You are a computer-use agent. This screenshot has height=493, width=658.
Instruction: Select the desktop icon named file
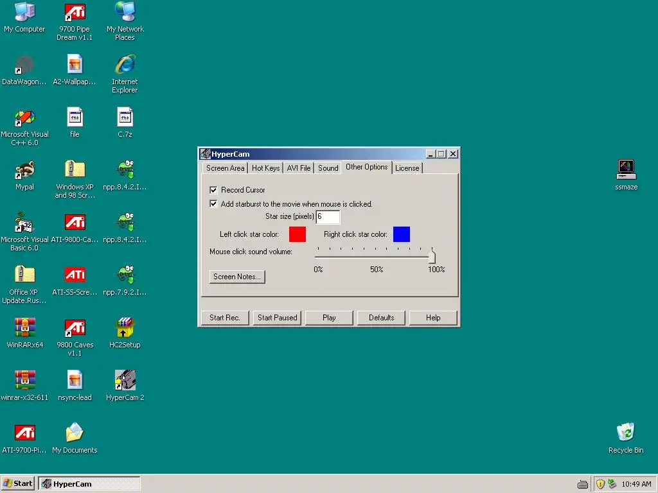75,123
